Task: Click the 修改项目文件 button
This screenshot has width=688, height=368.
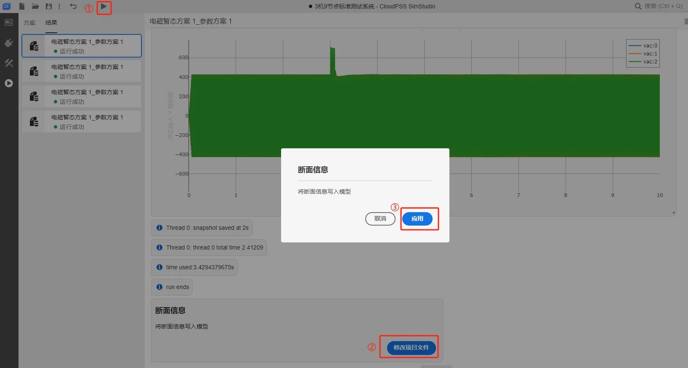Action: pyautogui.click(x=411, y=347)
